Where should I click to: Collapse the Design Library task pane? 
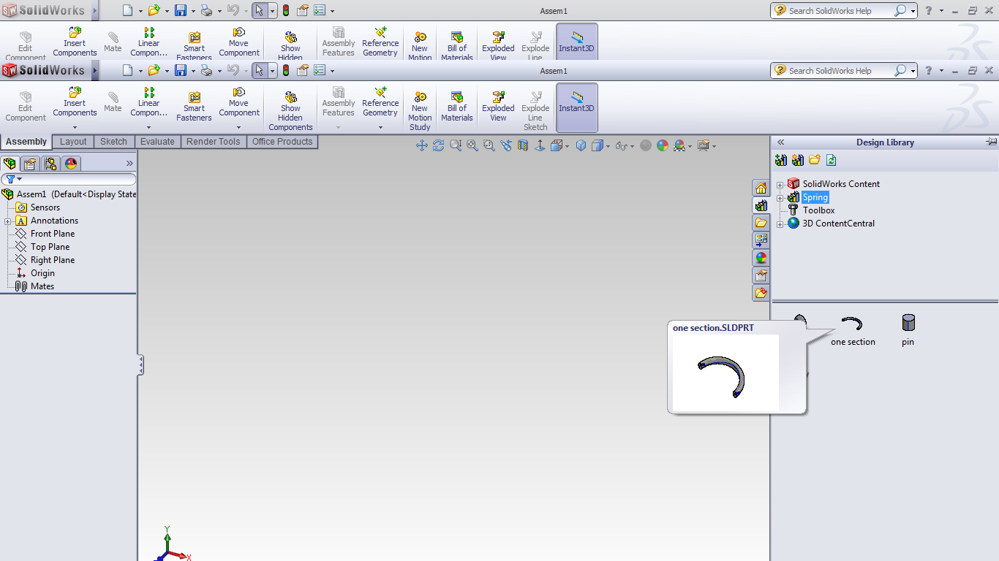tap(781, 142)
